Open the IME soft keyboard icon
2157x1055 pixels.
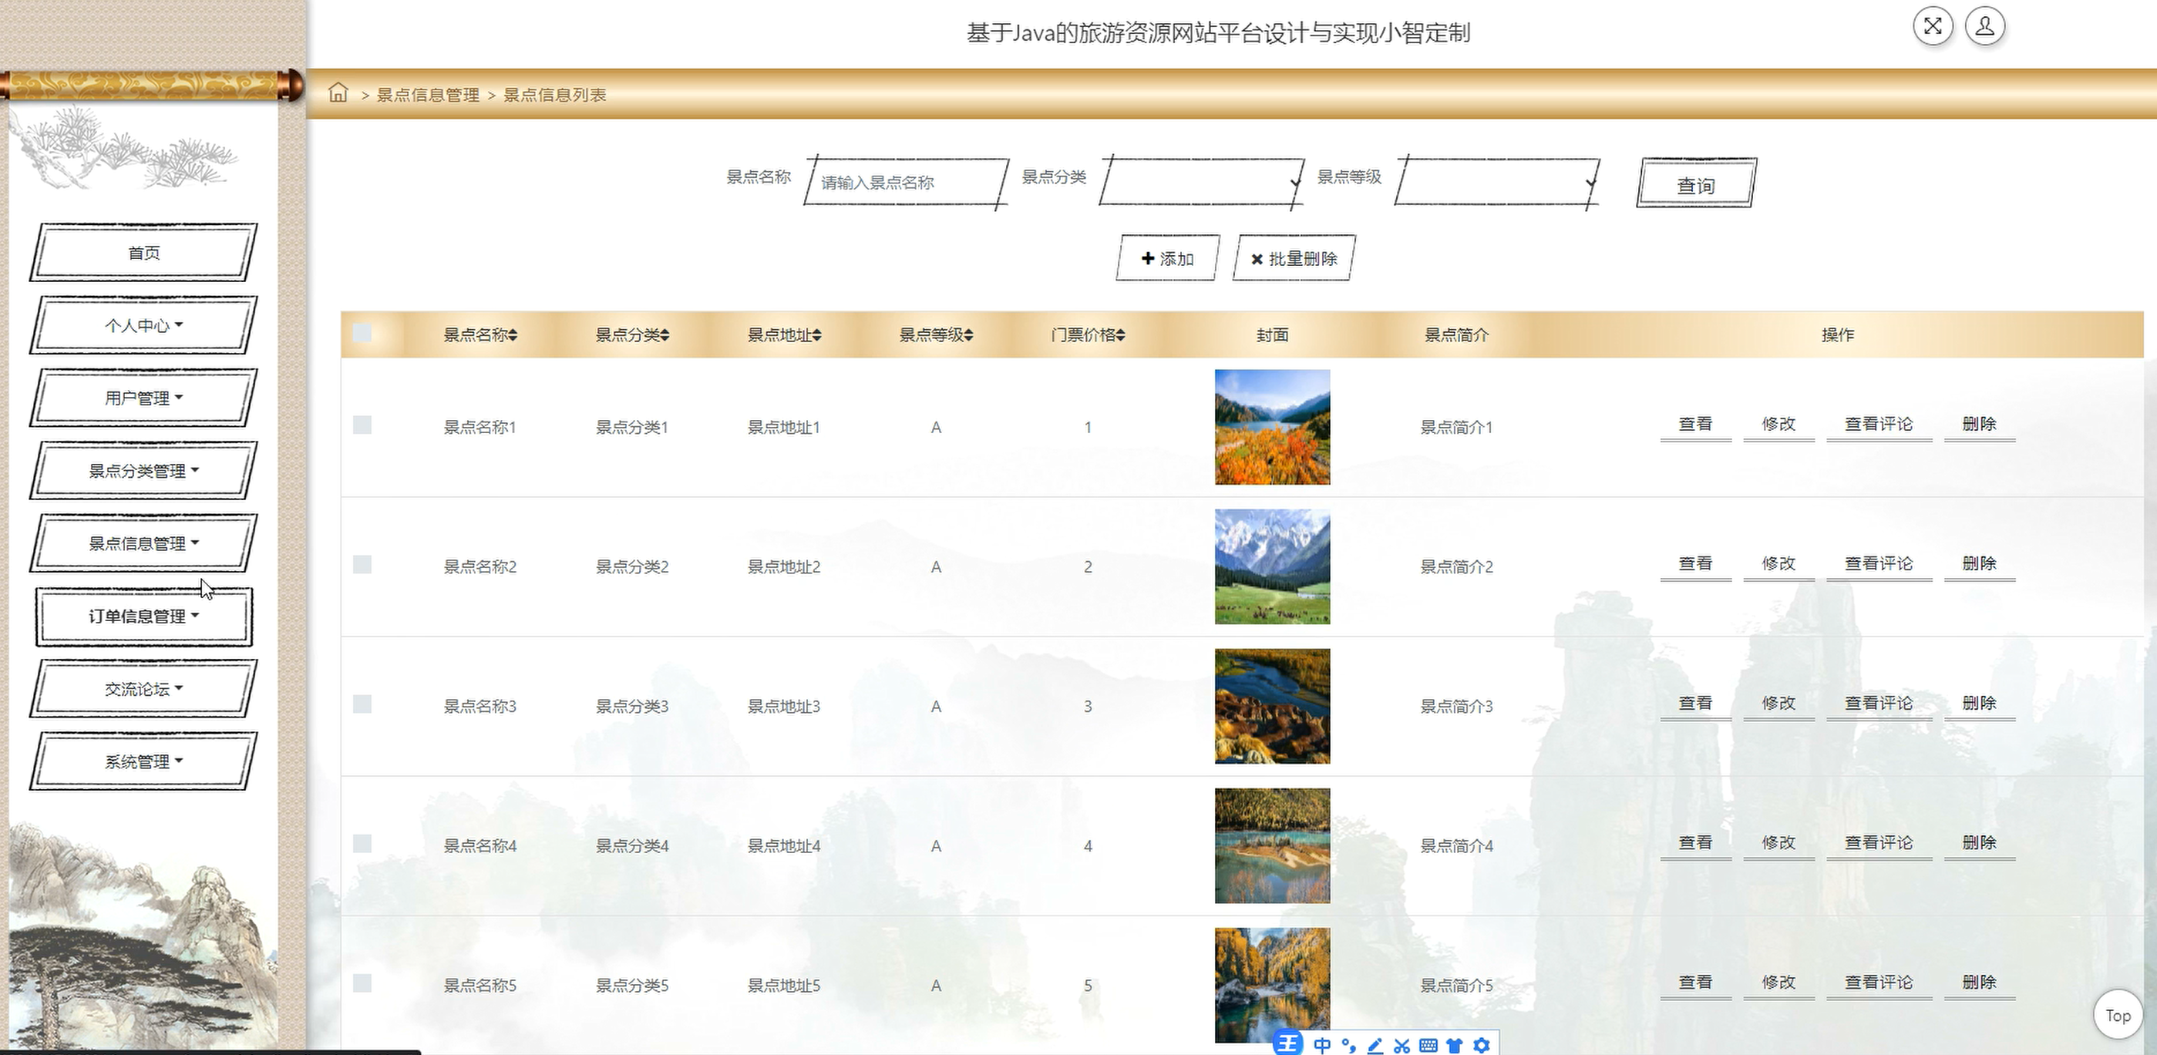tap(1428, 1045)
